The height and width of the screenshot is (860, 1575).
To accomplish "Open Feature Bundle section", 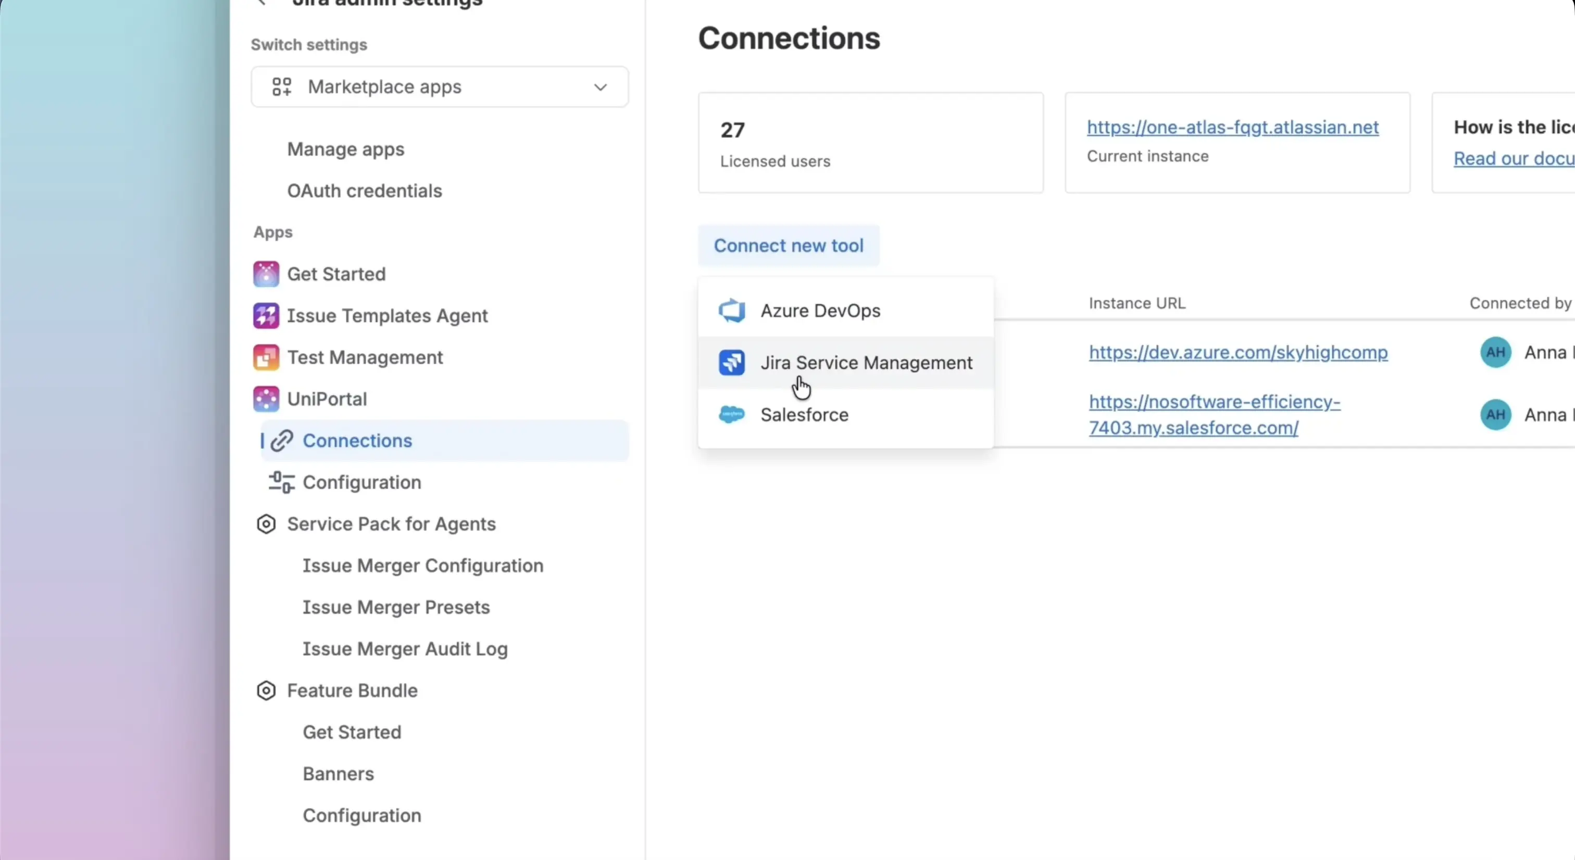I will tap(352, 690).
